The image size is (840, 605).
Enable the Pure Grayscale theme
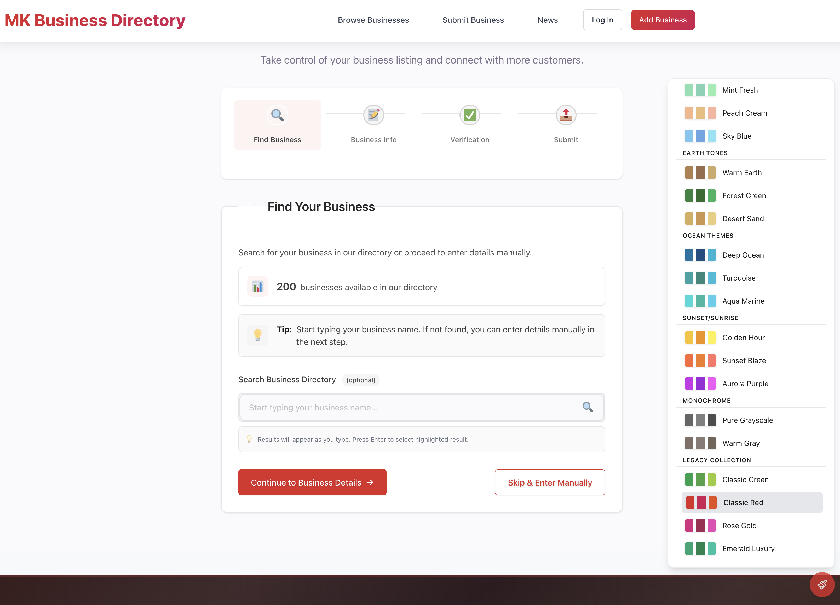748,420
